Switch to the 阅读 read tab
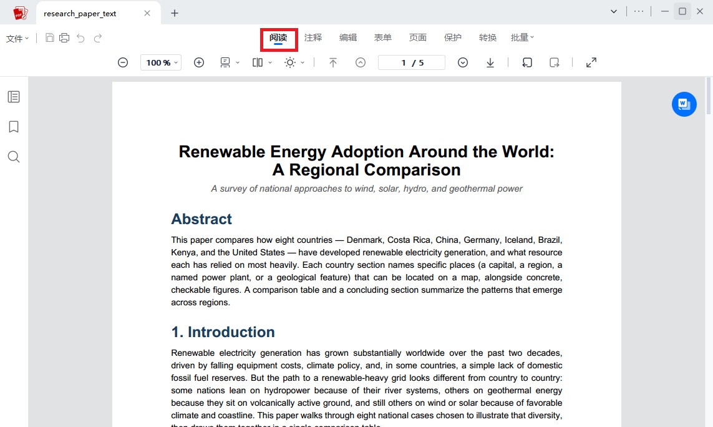 pos(278,38)
